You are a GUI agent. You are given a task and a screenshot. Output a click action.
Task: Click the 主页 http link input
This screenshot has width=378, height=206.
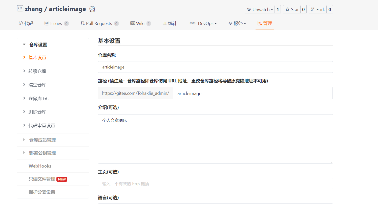pos(215,184)
